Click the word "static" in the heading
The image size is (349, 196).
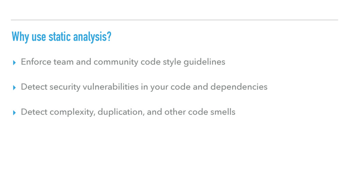[60, 37]
